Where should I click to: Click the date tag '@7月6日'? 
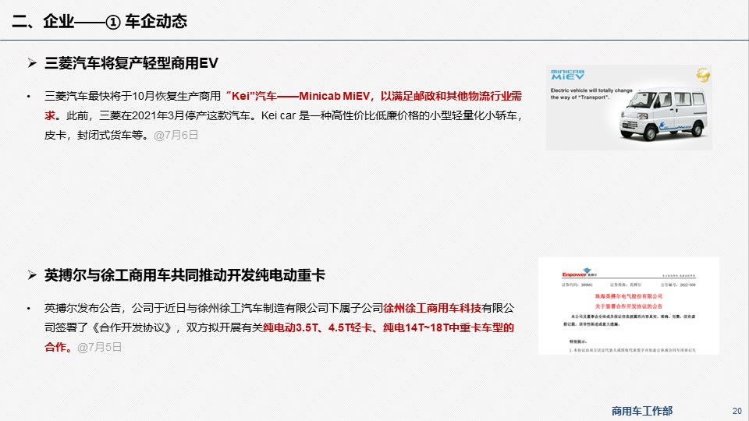[x=176, y=135]
